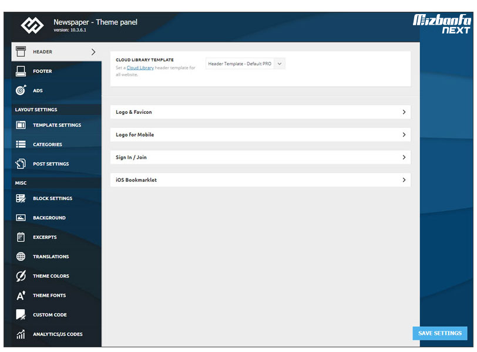Screen dimensions: 477x352
Task: Click the Theme Colors icon
Action: [21, 276]
